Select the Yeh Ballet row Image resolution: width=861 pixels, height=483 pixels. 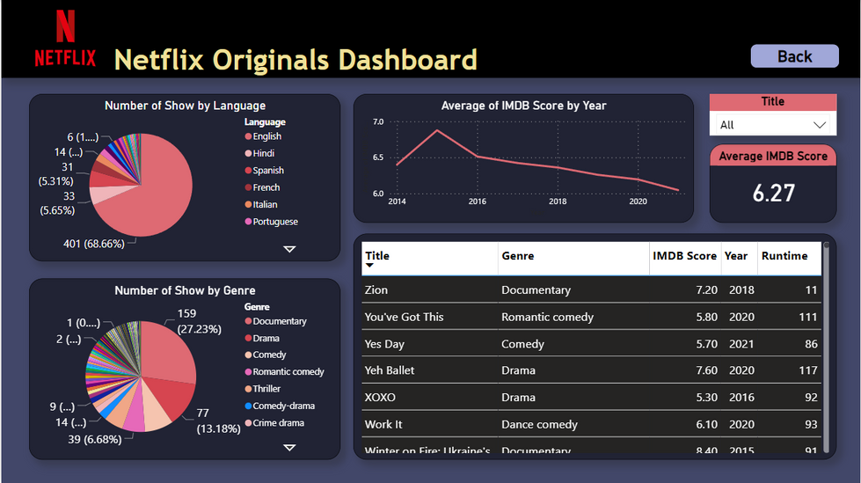pos(591,370)
